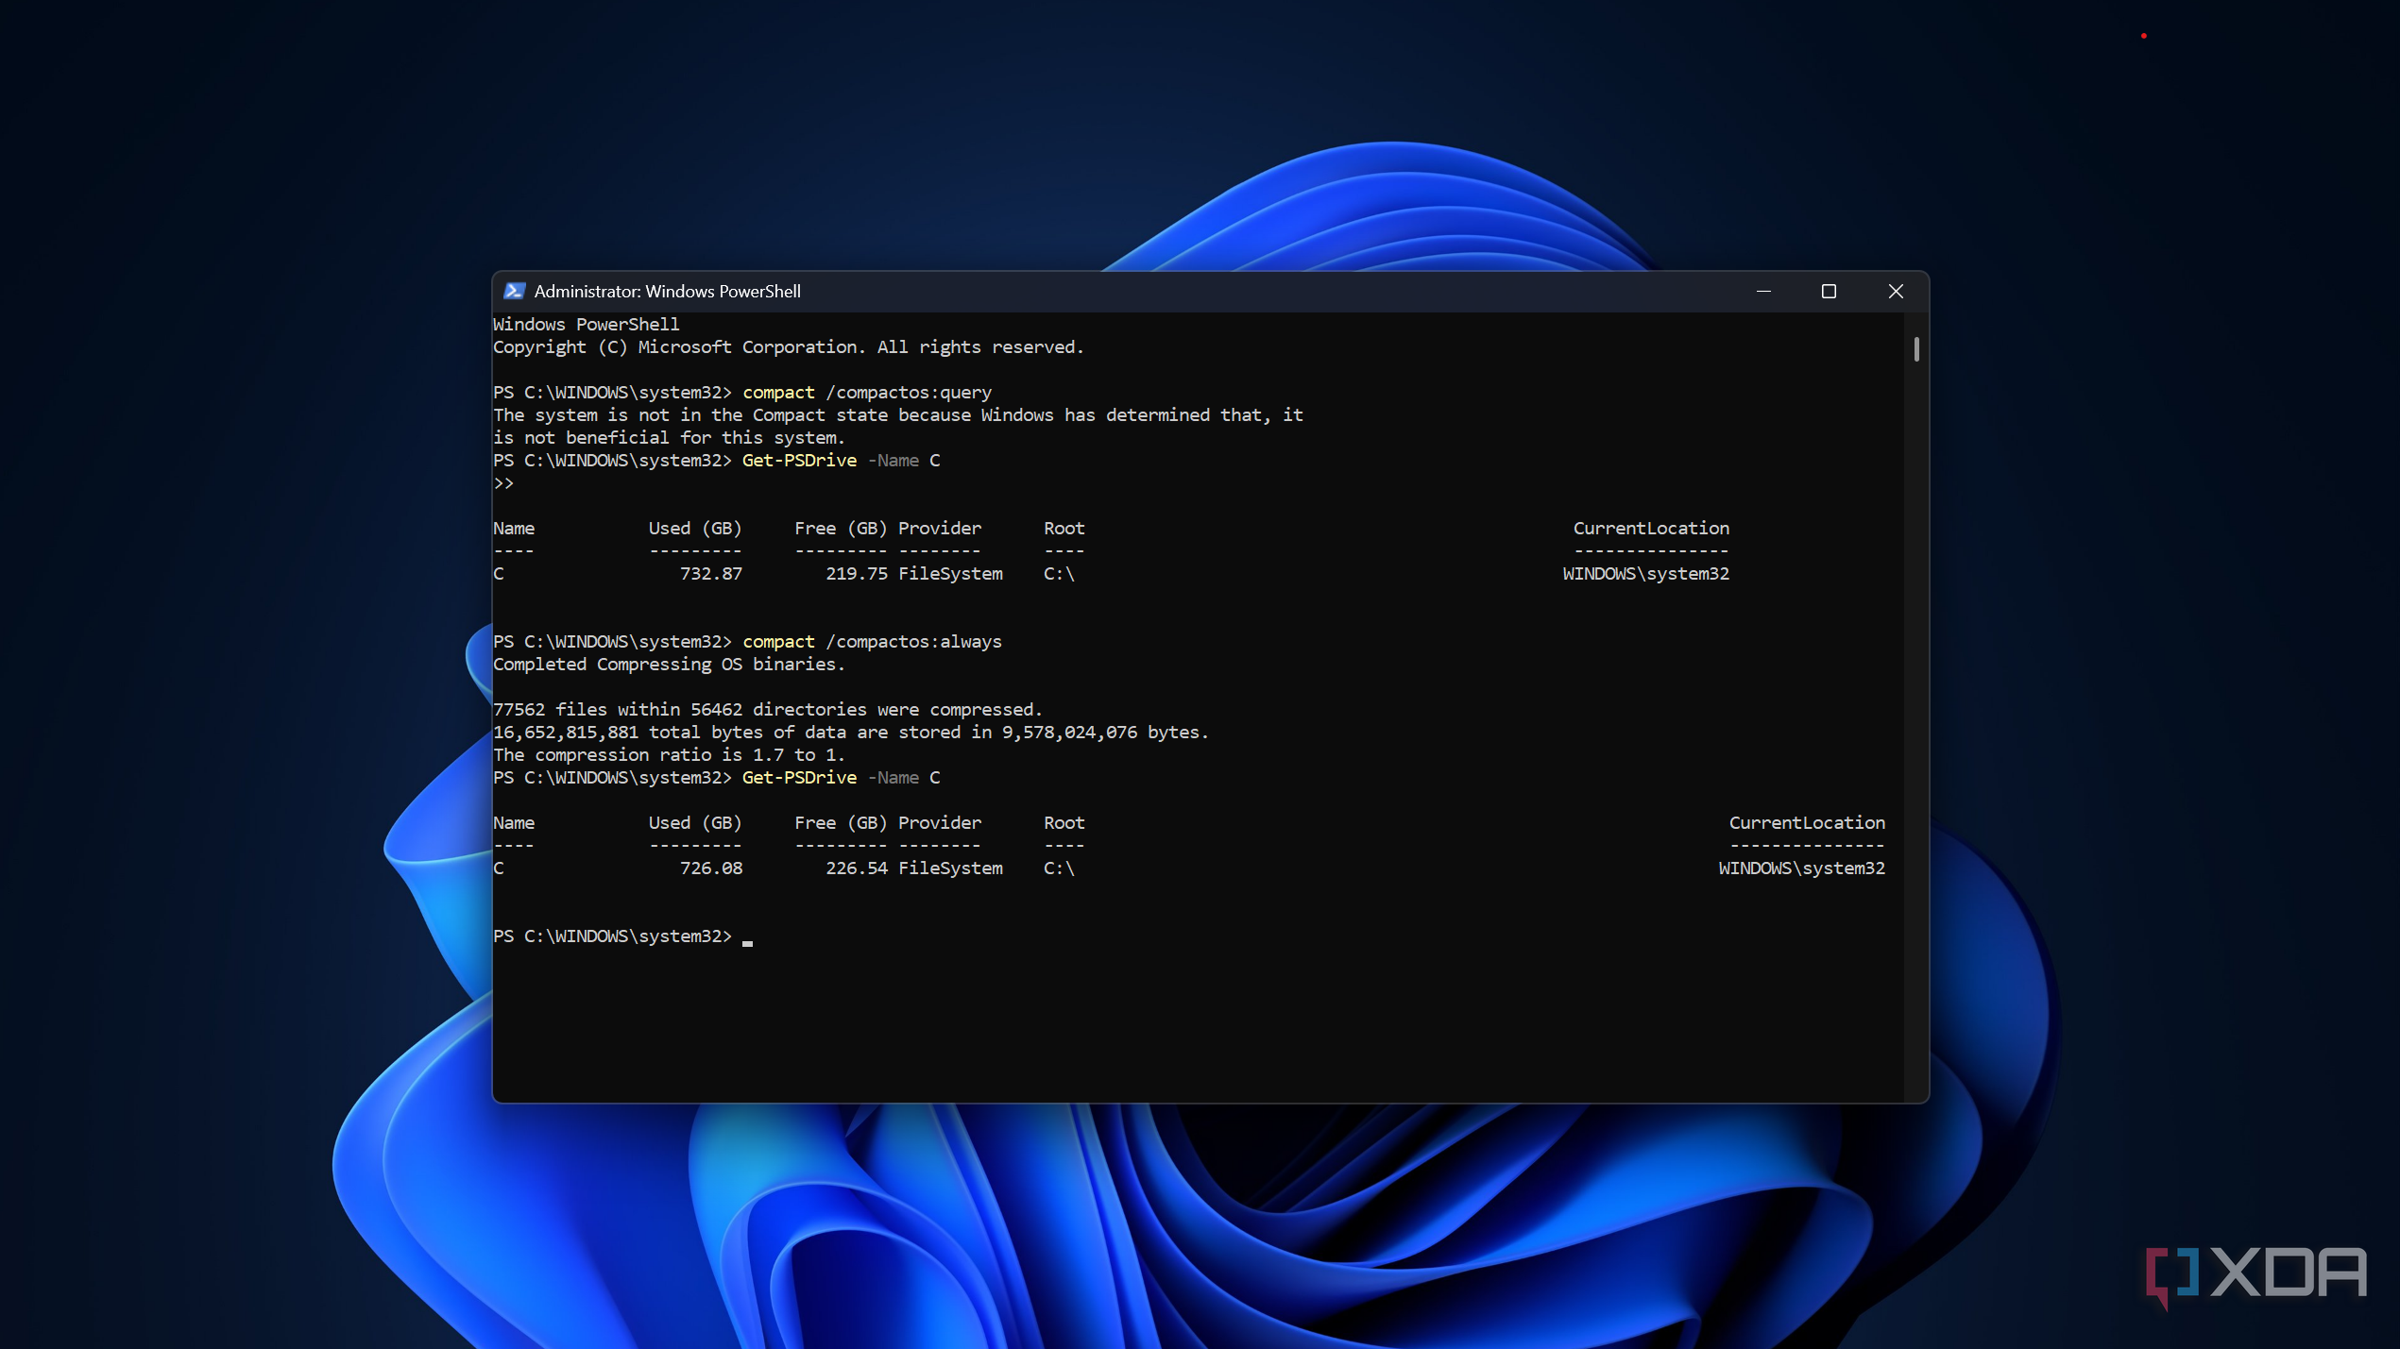This screenshot has height=1349, width=2400.
Task: Click the 'is not beneficial for this system' line
Action: [x=669, y=437]
